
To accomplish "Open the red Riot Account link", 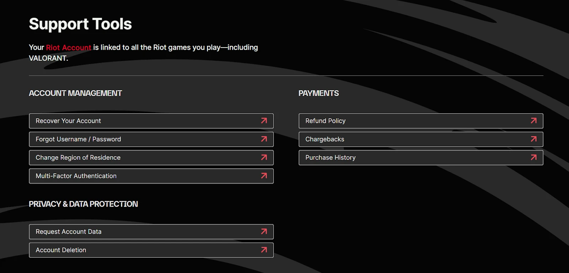I will (69, 48).
